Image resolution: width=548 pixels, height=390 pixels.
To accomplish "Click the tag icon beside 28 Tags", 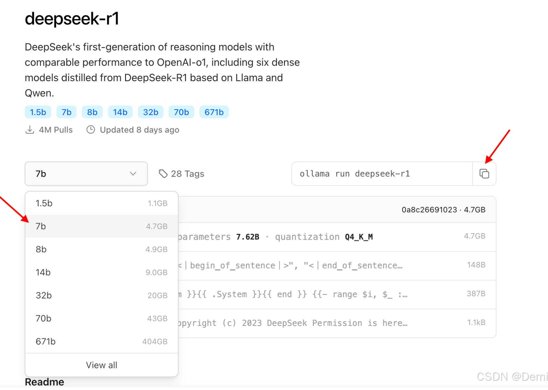I will click(163, 173).
